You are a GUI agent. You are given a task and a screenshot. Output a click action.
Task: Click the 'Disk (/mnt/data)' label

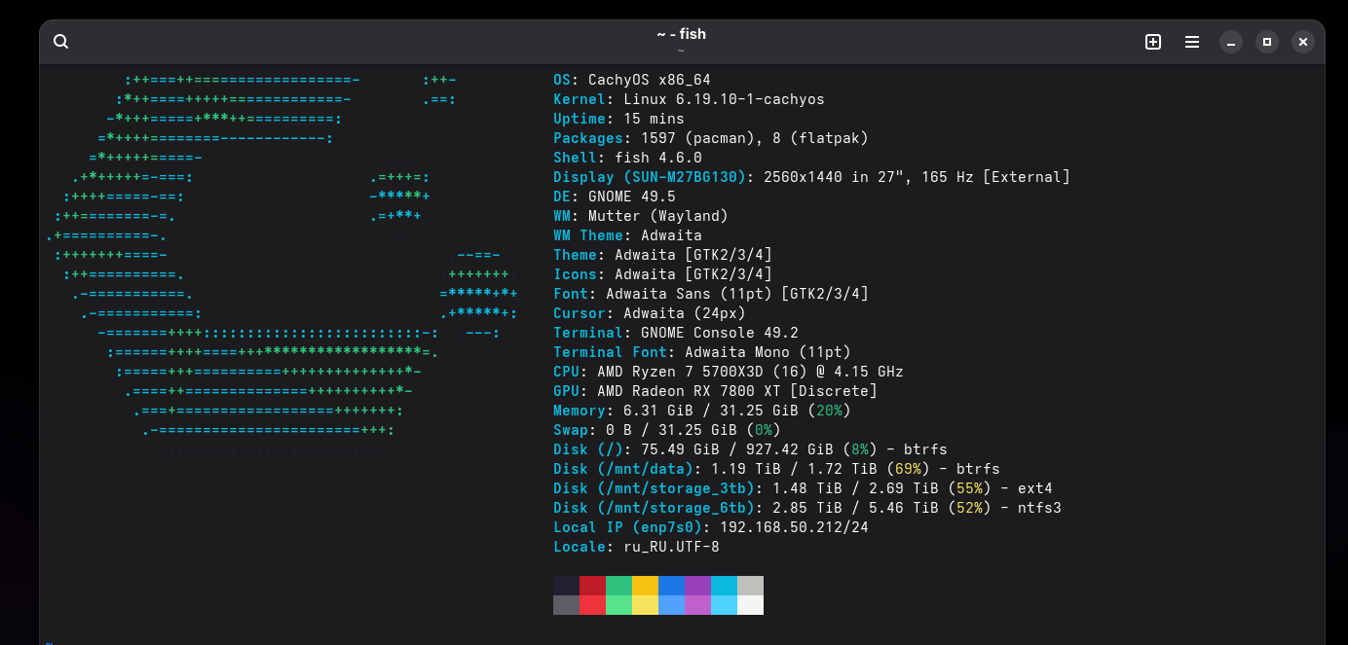tap(623, 469)
